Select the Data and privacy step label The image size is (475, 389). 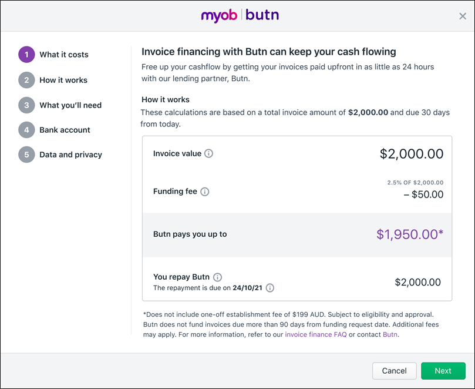[72, 155]
